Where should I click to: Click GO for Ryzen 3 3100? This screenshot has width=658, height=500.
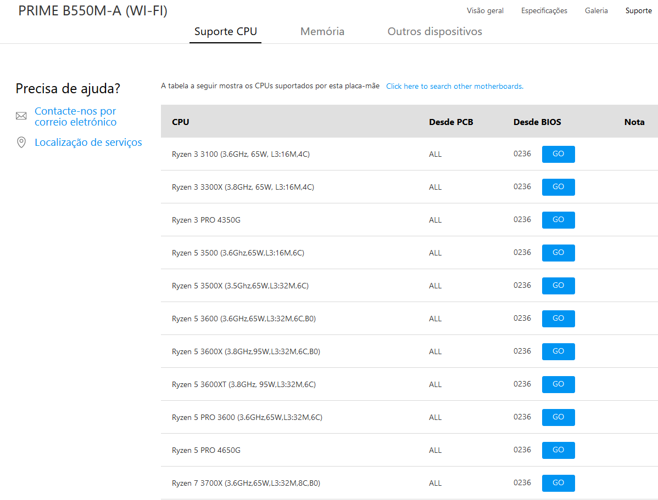tap(558, 154)
